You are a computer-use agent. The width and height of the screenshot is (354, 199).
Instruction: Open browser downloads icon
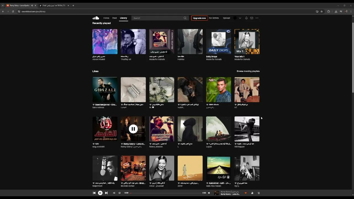coord(336,11)
